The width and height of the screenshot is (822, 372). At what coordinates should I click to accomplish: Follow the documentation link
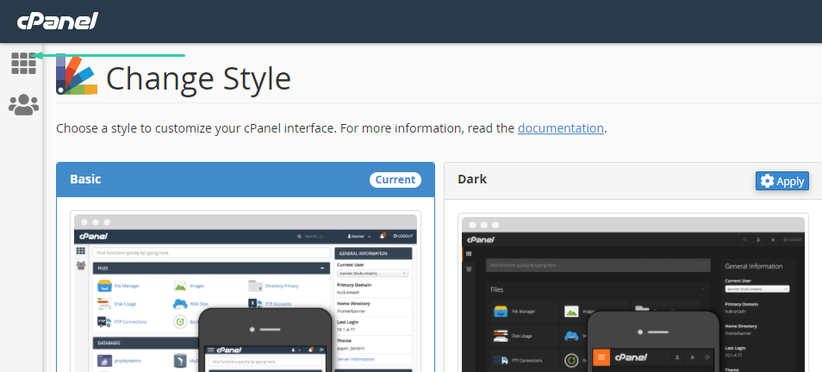click(x=560, y=128)
